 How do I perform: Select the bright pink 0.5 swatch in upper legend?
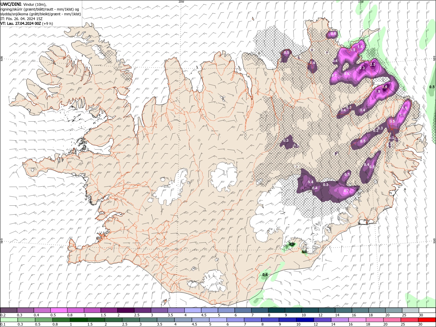[x=59, y=310]
